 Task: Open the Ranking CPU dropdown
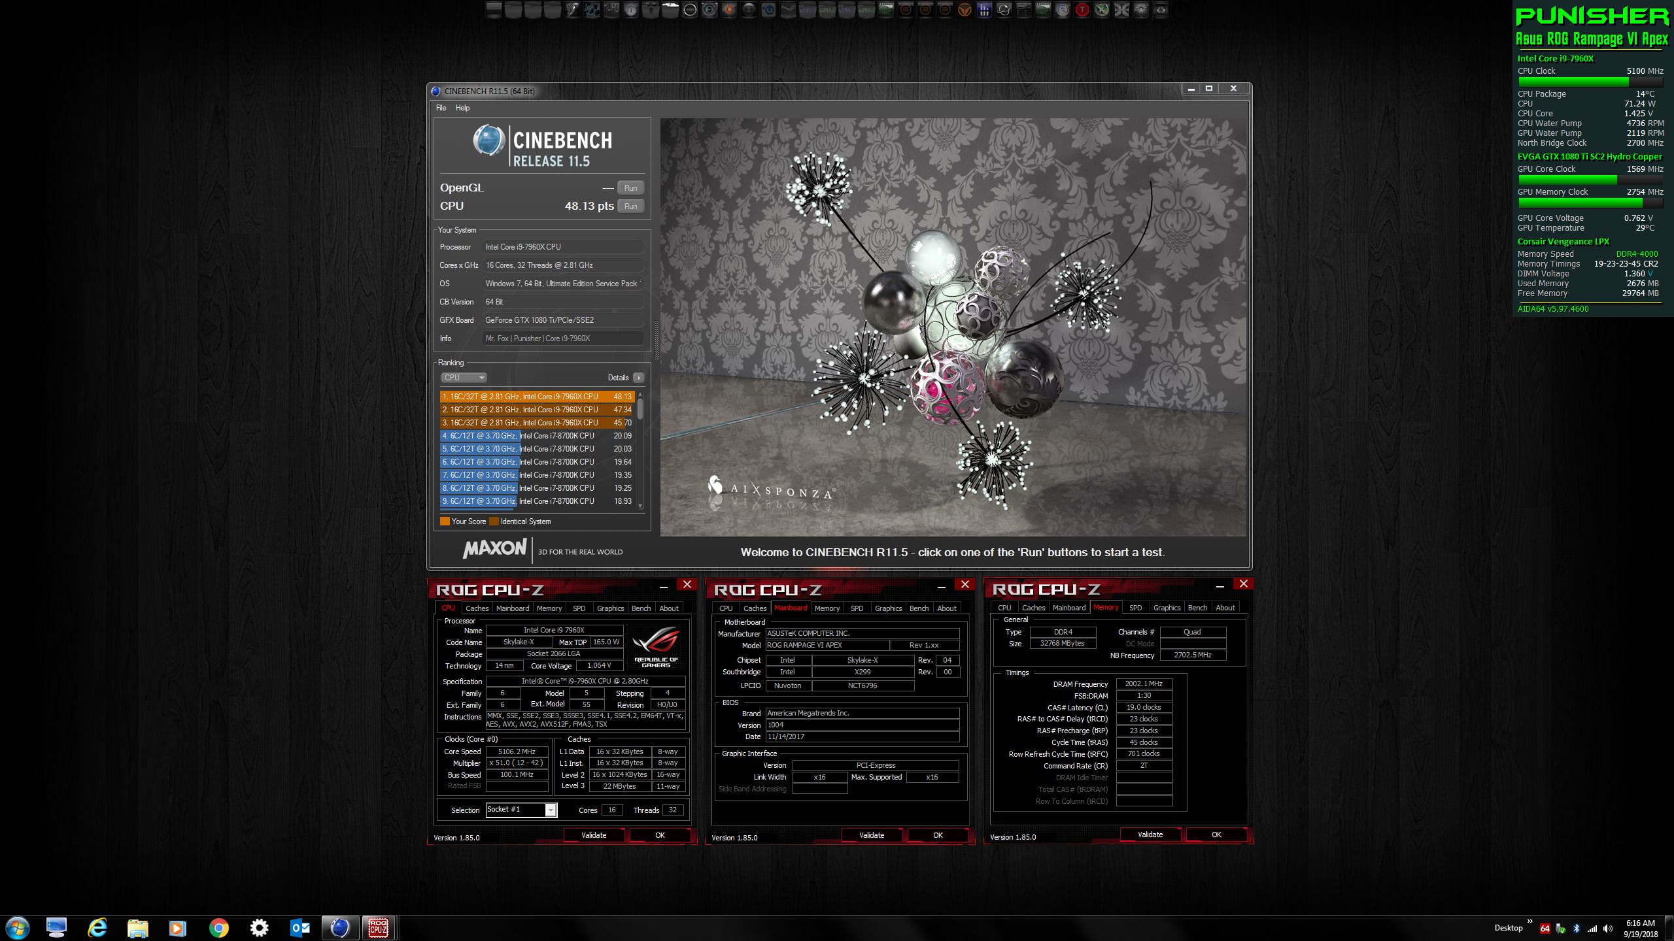(464, 378)
